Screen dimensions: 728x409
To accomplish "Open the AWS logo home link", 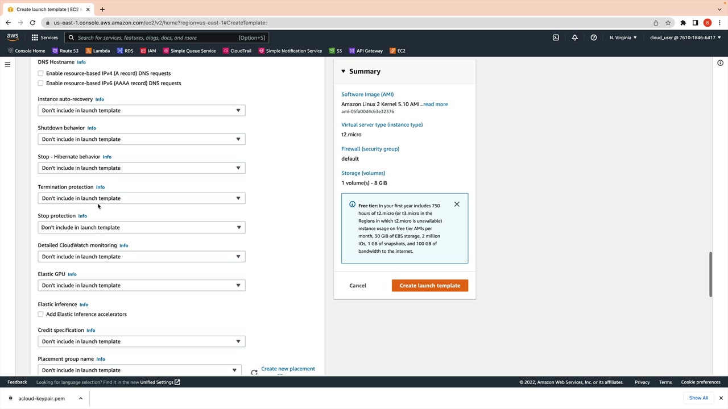I will coord(13,37).
